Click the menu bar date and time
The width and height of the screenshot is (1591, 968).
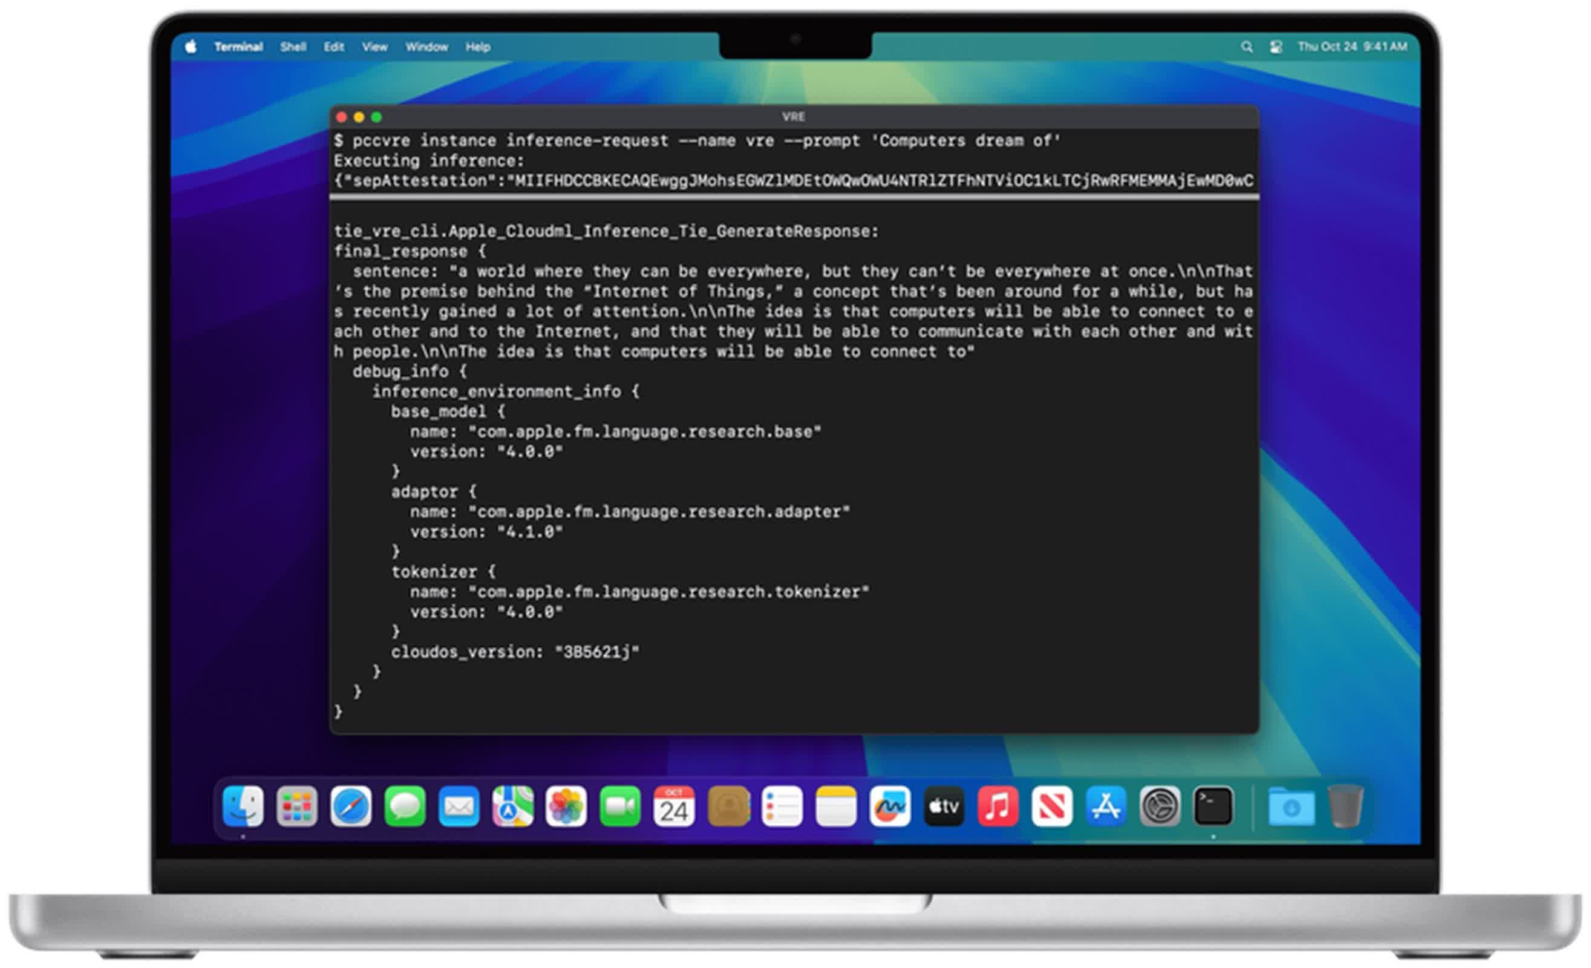(x=1352, y=47)
